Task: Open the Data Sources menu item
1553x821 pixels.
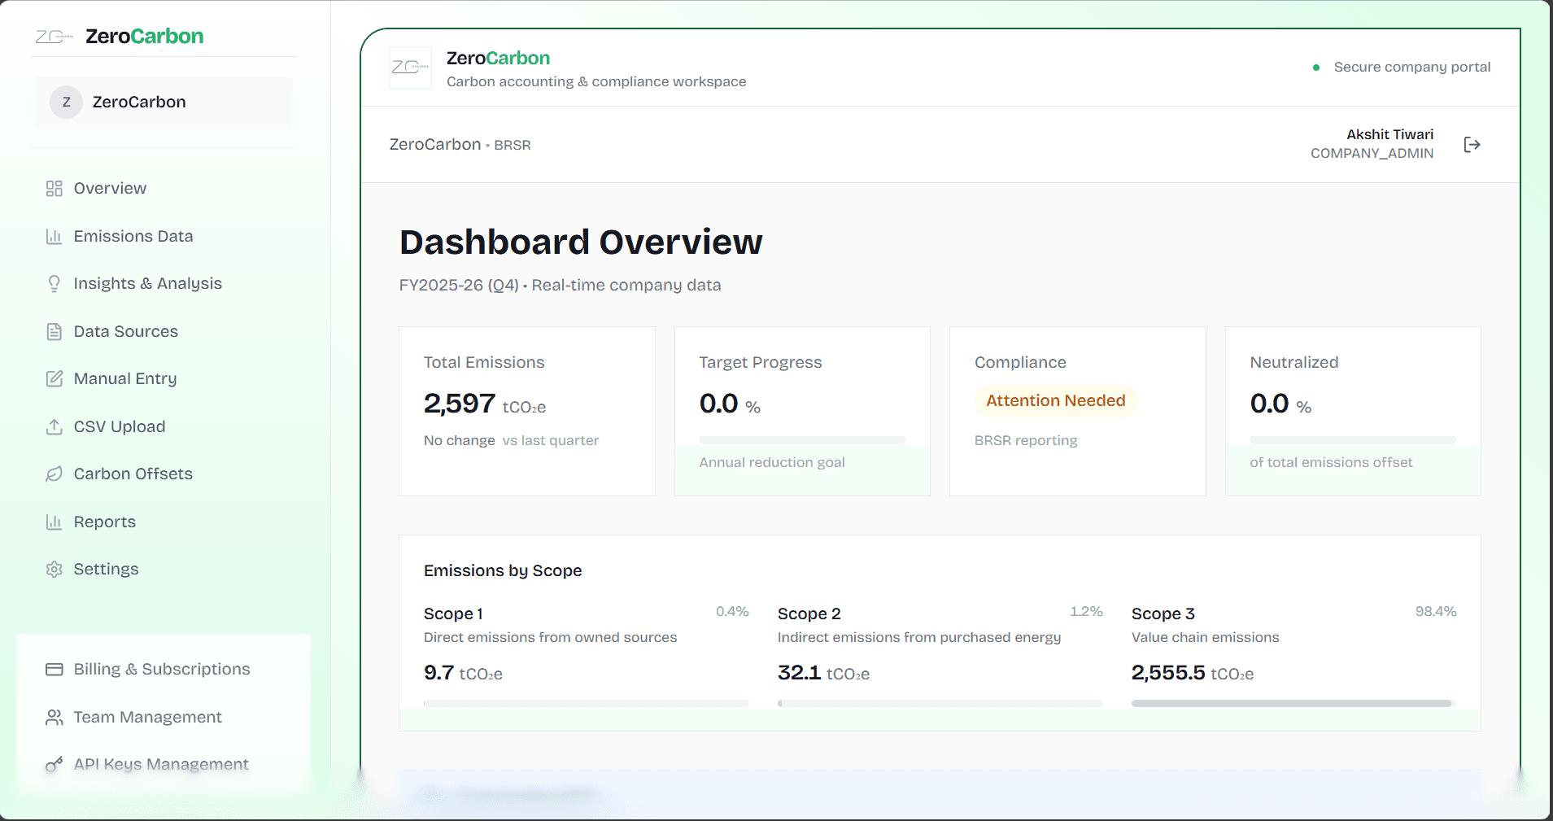Action: [125, 332]
